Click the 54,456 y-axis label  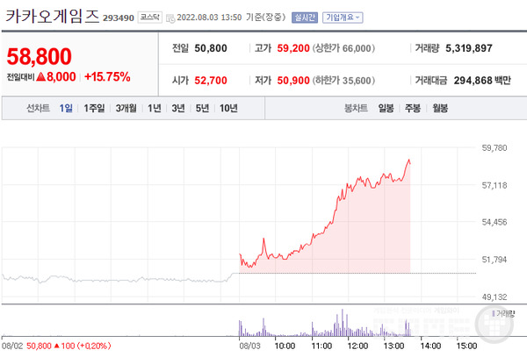pos(494,222)
